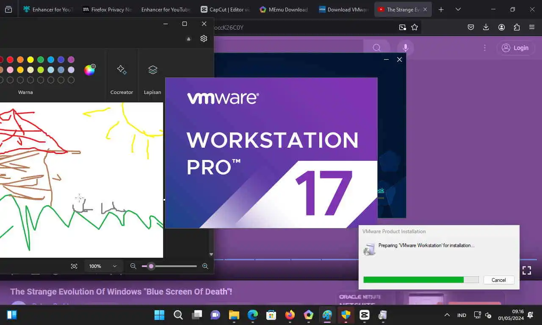Open the Pocket save icon in Firefox

[471, 27]
